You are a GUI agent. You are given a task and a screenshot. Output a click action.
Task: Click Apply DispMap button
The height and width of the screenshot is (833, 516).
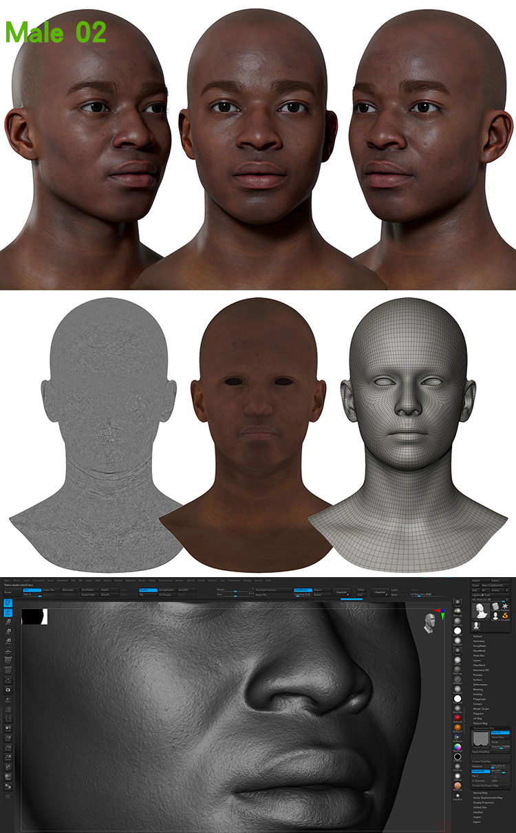[491, 752]
